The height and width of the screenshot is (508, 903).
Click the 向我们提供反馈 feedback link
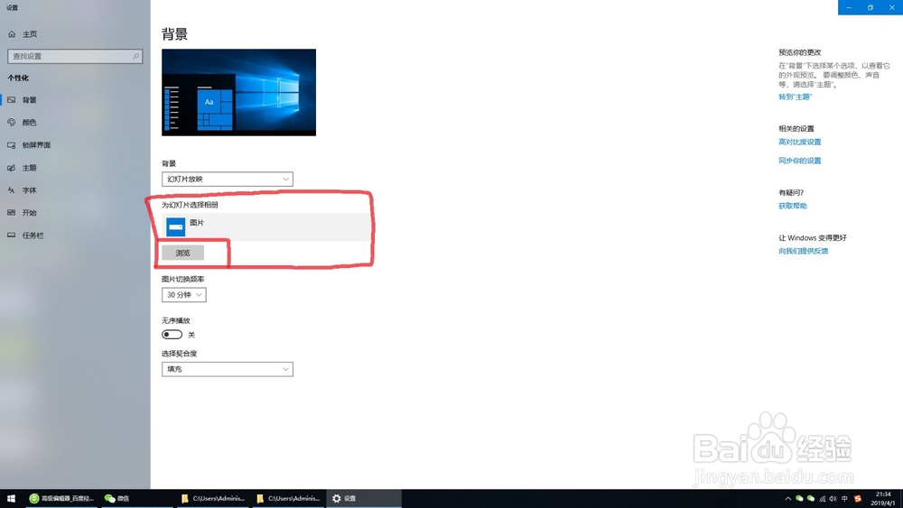(804, 251)
